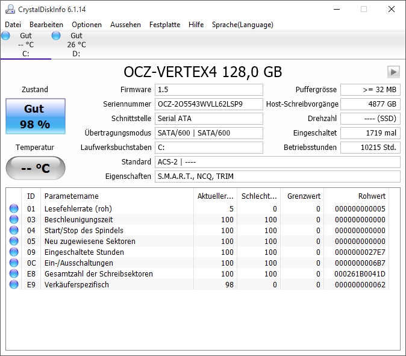This screenshot has width=406, height=356.
Task: Select the C: drive tab
Action: [x=26, y=45]
